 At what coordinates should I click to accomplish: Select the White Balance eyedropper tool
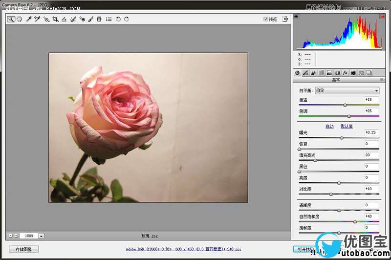tap(29, 19)
